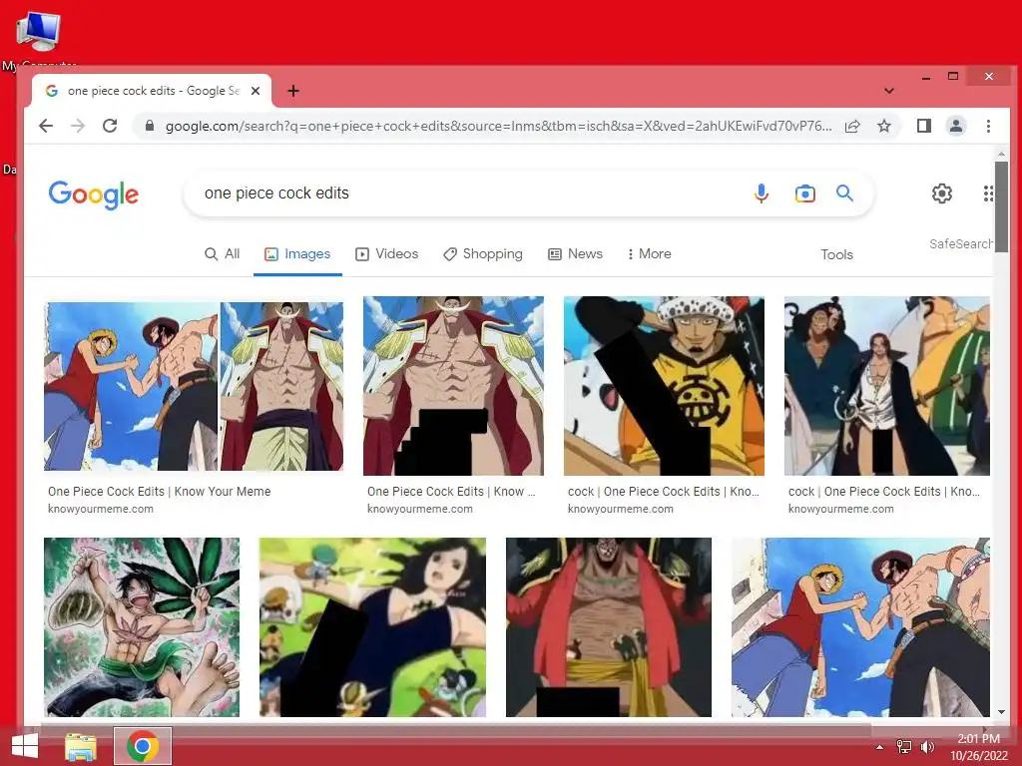
Task: Switch to the News tab
Action: (x=575, y=254)
